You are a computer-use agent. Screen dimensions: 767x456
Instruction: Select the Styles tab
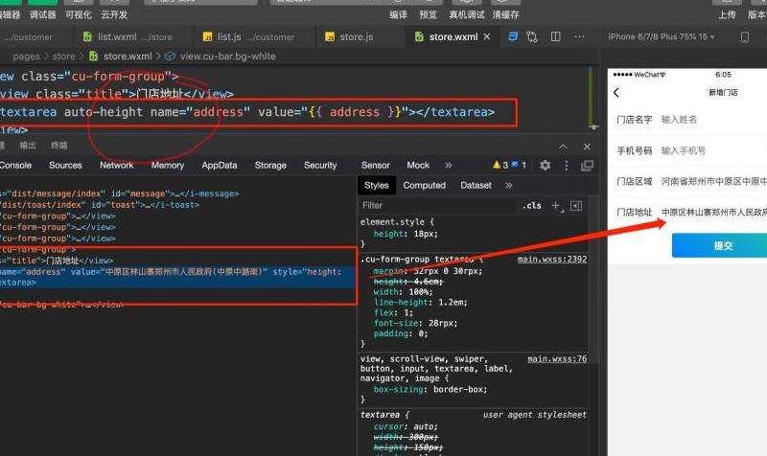376,185
